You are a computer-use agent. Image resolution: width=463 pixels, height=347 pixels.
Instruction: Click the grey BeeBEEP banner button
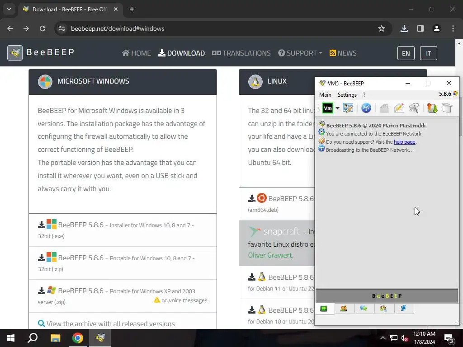(x=387, y=296)
